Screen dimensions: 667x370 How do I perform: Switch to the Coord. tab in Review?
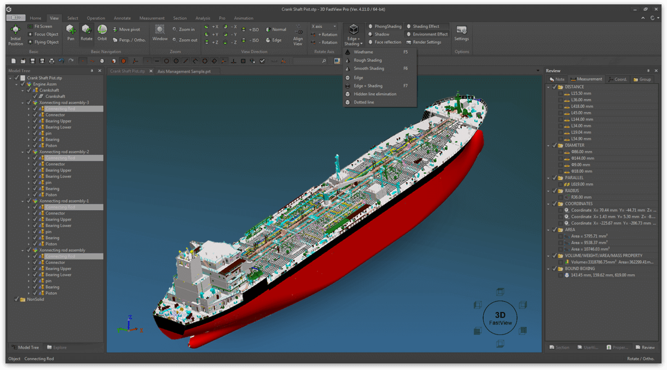pos(617,79)
